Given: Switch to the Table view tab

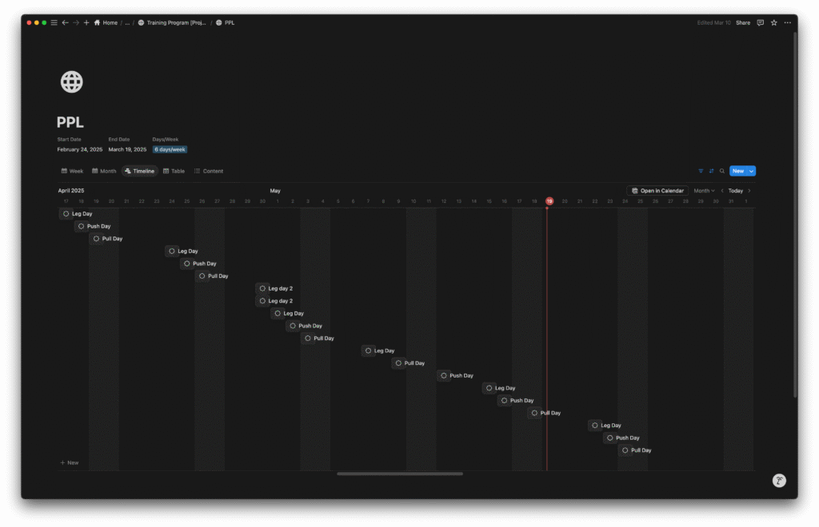Looking at the screenshot, I should [174, 171].
